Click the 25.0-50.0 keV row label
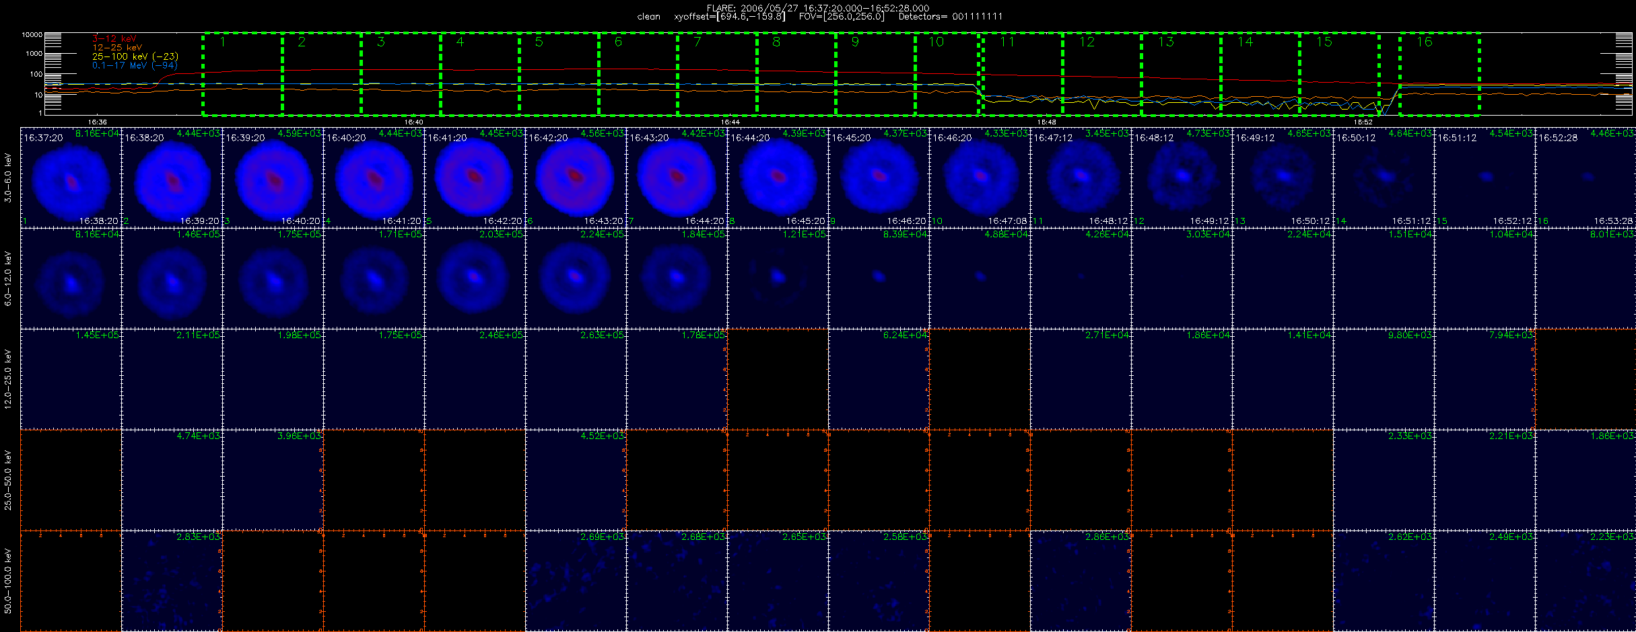 [8, 480]
